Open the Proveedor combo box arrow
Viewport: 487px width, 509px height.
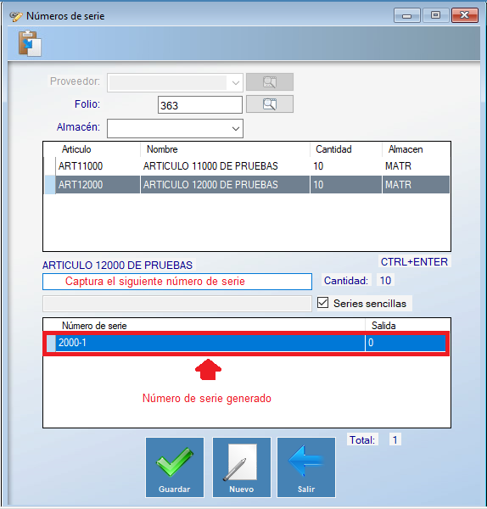(236, 83)
